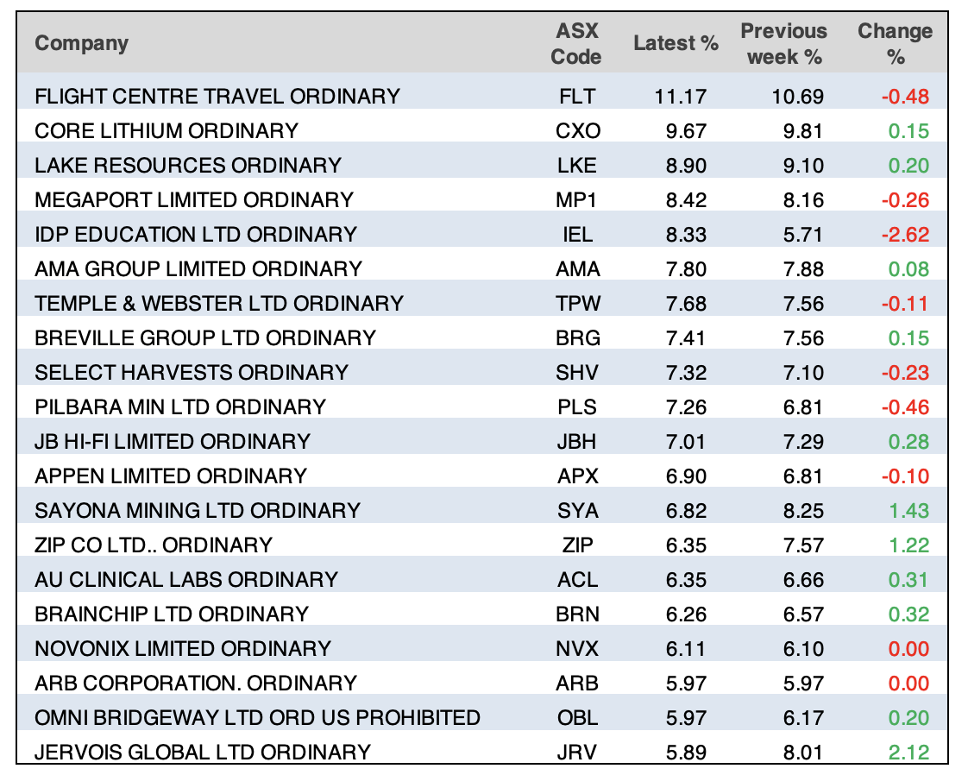The height and width of the screenshot is (775, 968).
Task: Select the Flight Centre Travel Ordinary row name
Action: (x=217, y=96)
